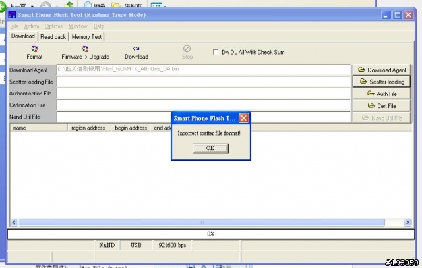The width and height of the screenshot is (422, 268).
Task: Click the green back arrow in background window
Action: point(2,7)
